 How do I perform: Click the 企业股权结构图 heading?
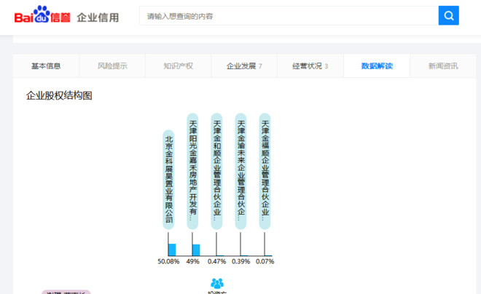pyautogui.click(x=59, y=95)
